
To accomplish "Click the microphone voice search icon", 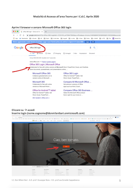I will tap(90, 48).
